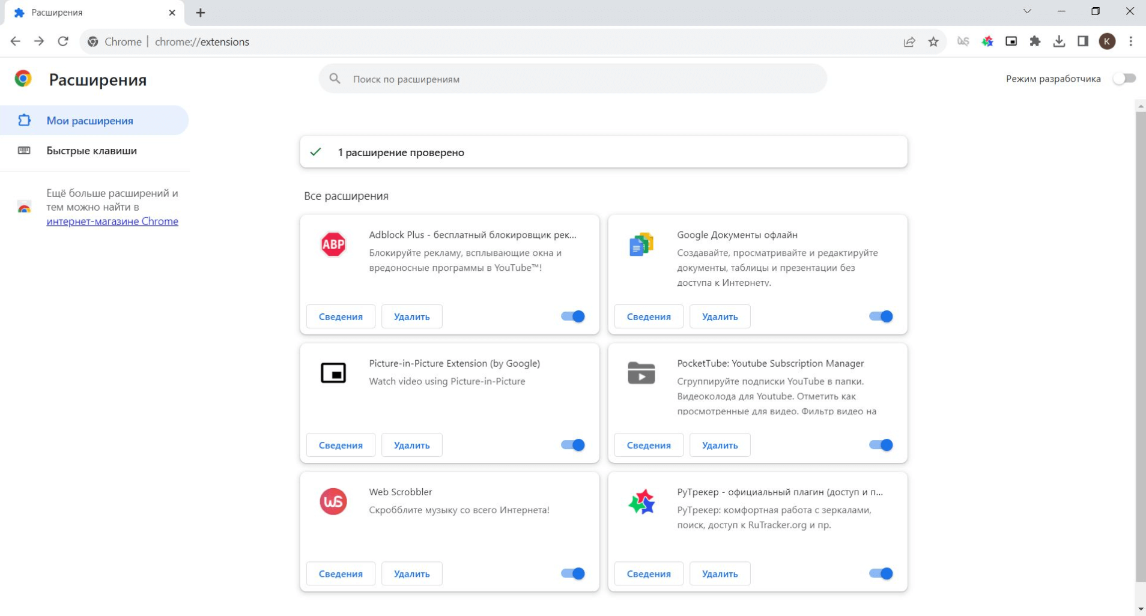Switch off the Web Scrobbler toggle
The width and height of the screenshot is (1146, 616).
point(573,573)
